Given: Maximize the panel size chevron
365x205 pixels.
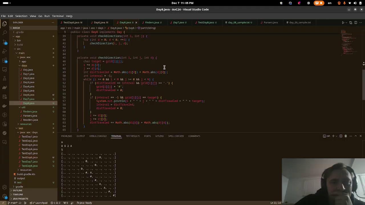Looking at the screenshot, I should pos(356,136).
